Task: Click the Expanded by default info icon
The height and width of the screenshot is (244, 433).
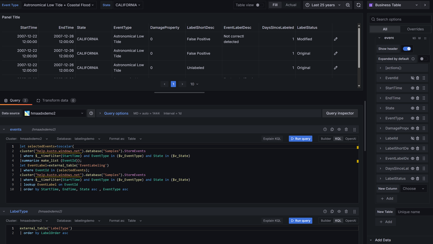Action: point(413,59)
